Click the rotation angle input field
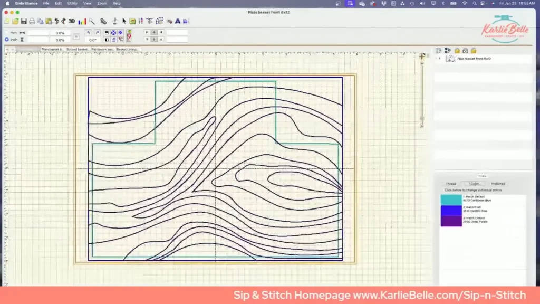This screenshot has height=304, width=540. point(92,39)
